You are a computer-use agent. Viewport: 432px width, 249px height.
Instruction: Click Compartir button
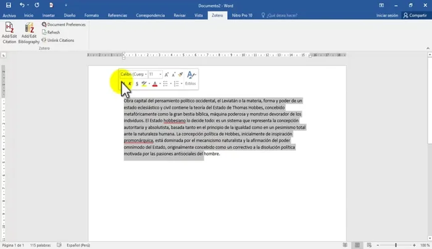415,15
